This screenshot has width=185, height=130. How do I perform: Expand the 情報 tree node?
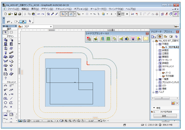click(157, 89)
